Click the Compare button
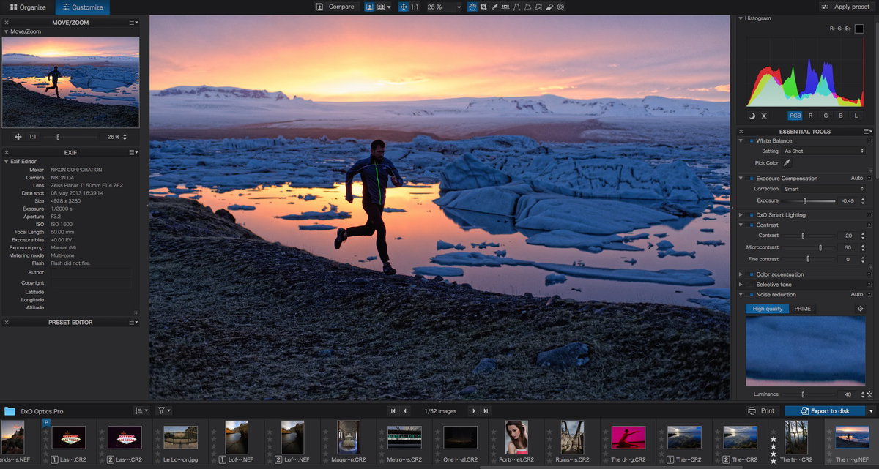This screenshot has width=879, height=469. (x=335, y=7)
